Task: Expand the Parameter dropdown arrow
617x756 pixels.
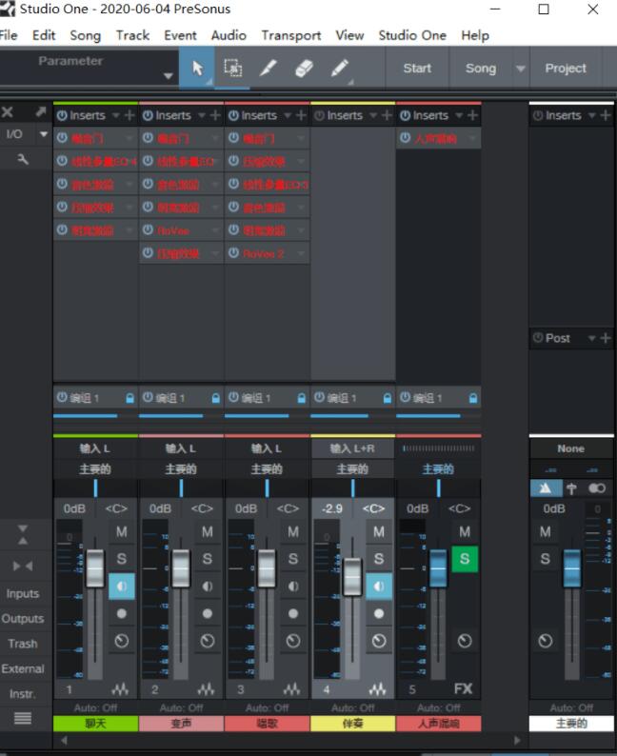Action: click(x=169, y=76)
